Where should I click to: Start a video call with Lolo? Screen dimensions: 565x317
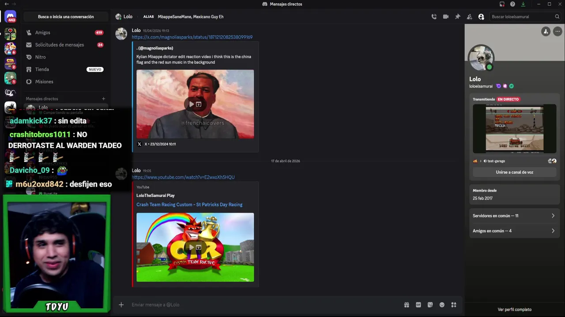tap(446, 17)
